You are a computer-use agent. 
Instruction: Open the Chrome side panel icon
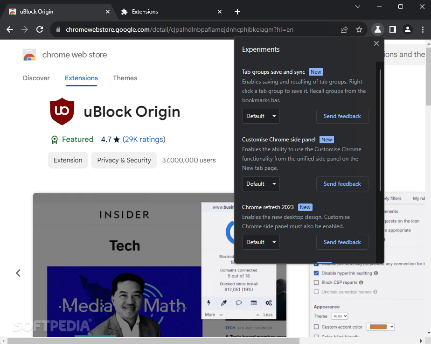[x=393, y=29]
